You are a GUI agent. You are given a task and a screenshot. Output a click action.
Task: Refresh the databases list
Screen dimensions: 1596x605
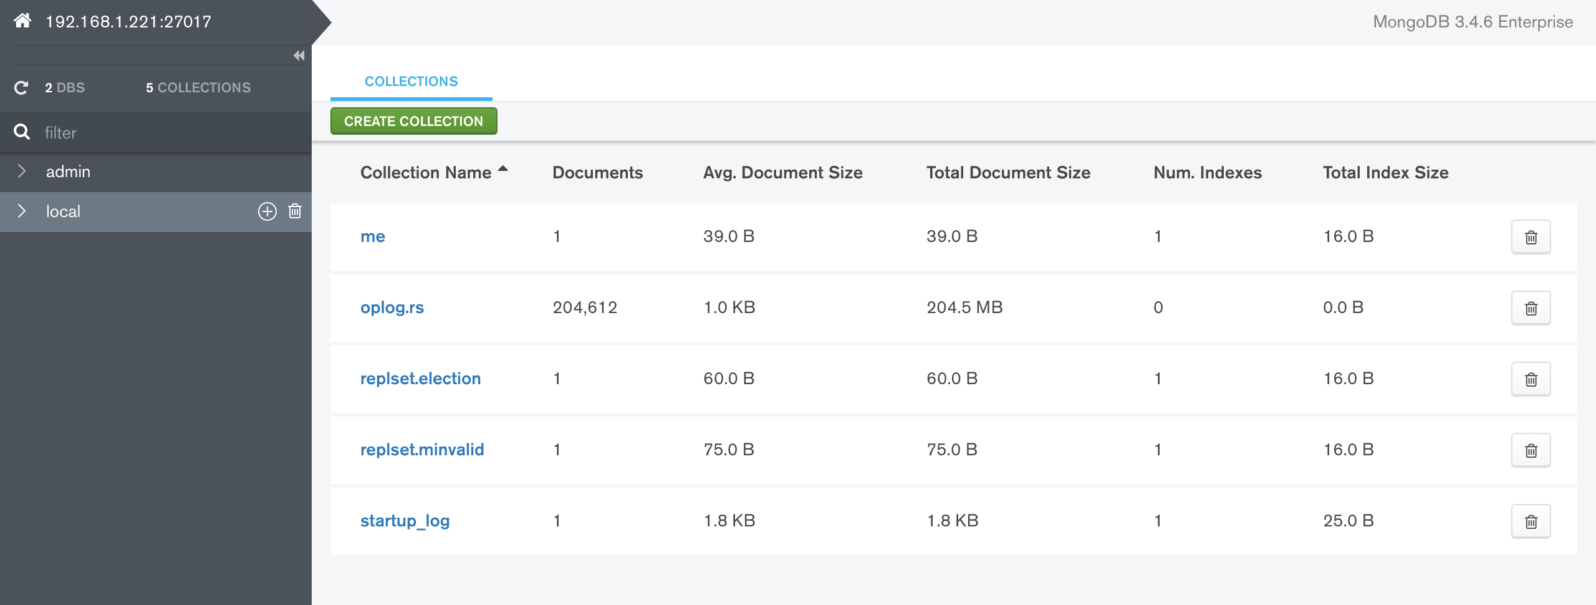point(21,87)
